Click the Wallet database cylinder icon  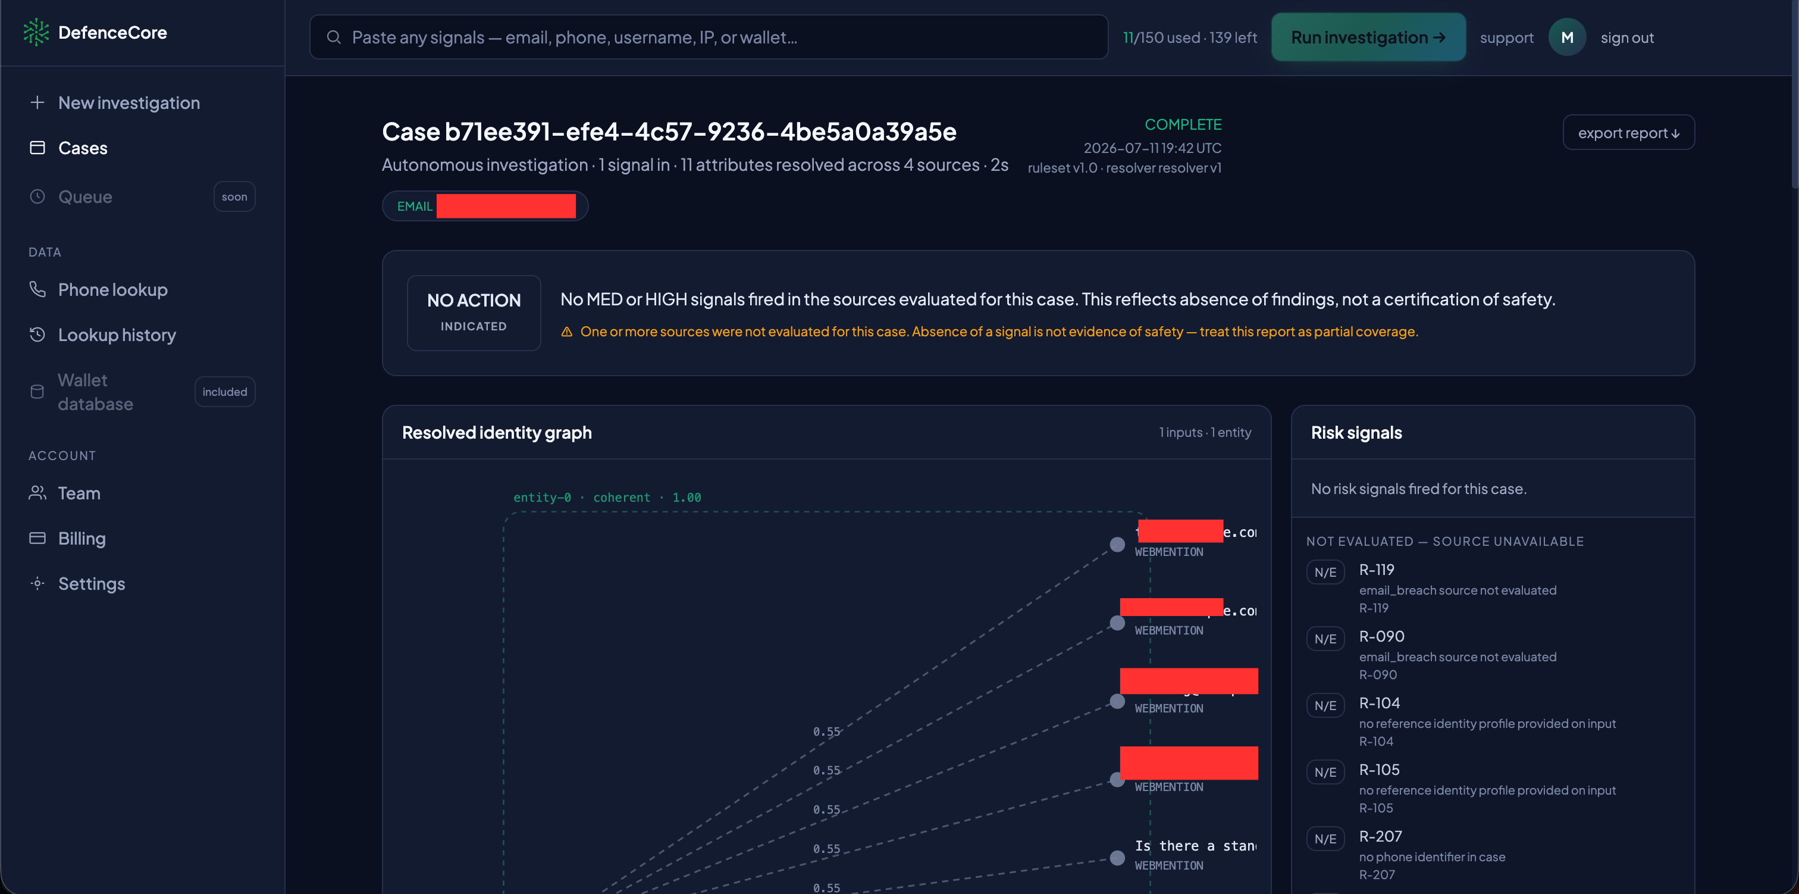click(x=37, y=392)
